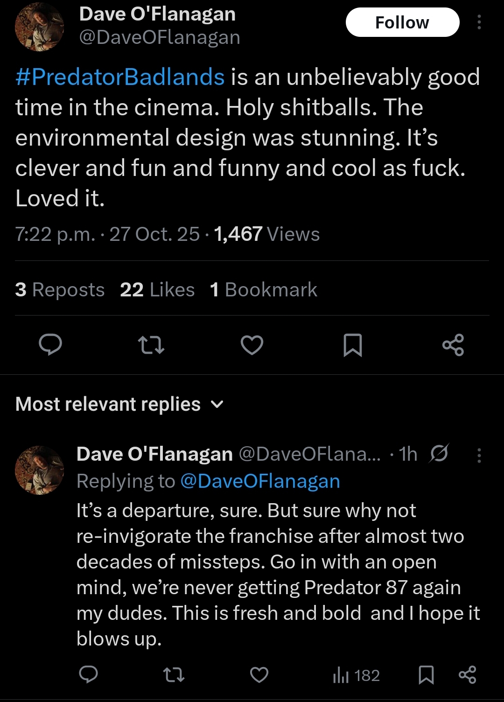Like the main tweet
The image size is (504, 702).
(252, 345)
